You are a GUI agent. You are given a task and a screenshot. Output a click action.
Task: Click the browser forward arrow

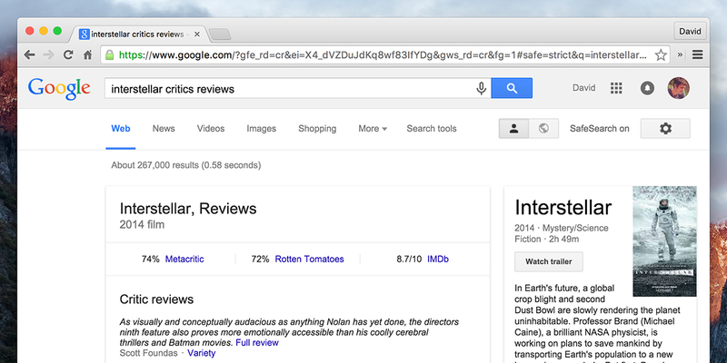[x=48, y=55]
